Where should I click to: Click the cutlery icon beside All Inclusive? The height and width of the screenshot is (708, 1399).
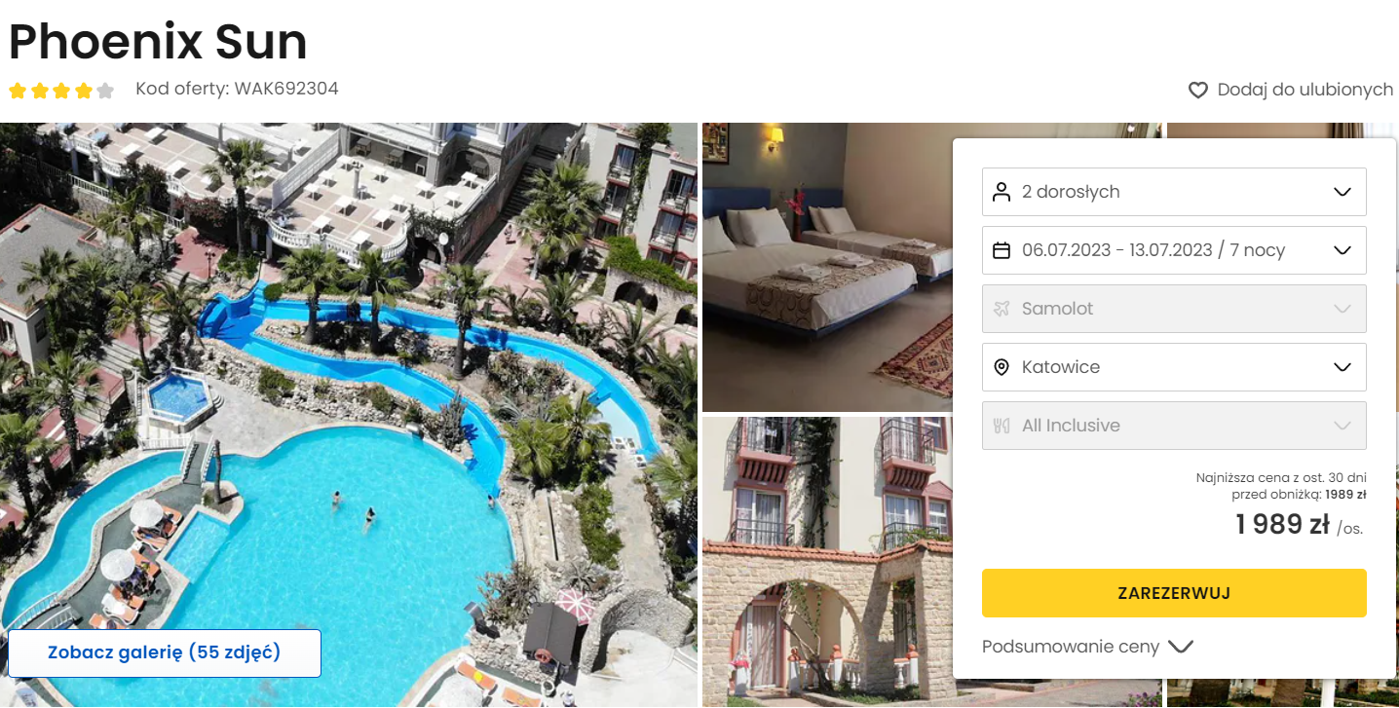(x=1002, y=426)
